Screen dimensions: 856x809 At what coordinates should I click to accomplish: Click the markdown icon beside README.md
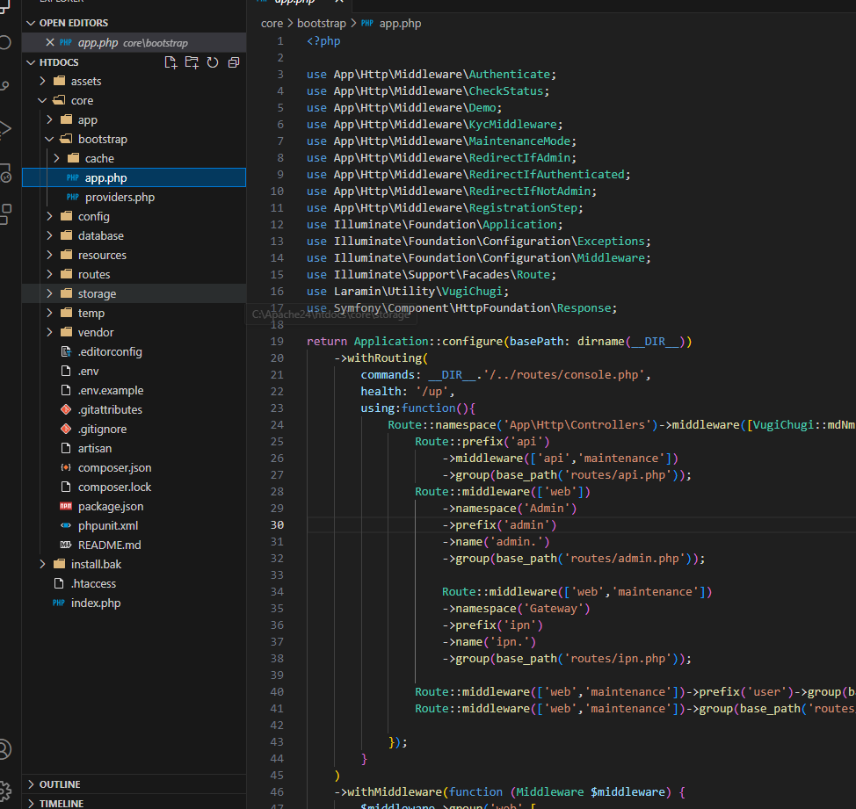(x=66, y=545)
